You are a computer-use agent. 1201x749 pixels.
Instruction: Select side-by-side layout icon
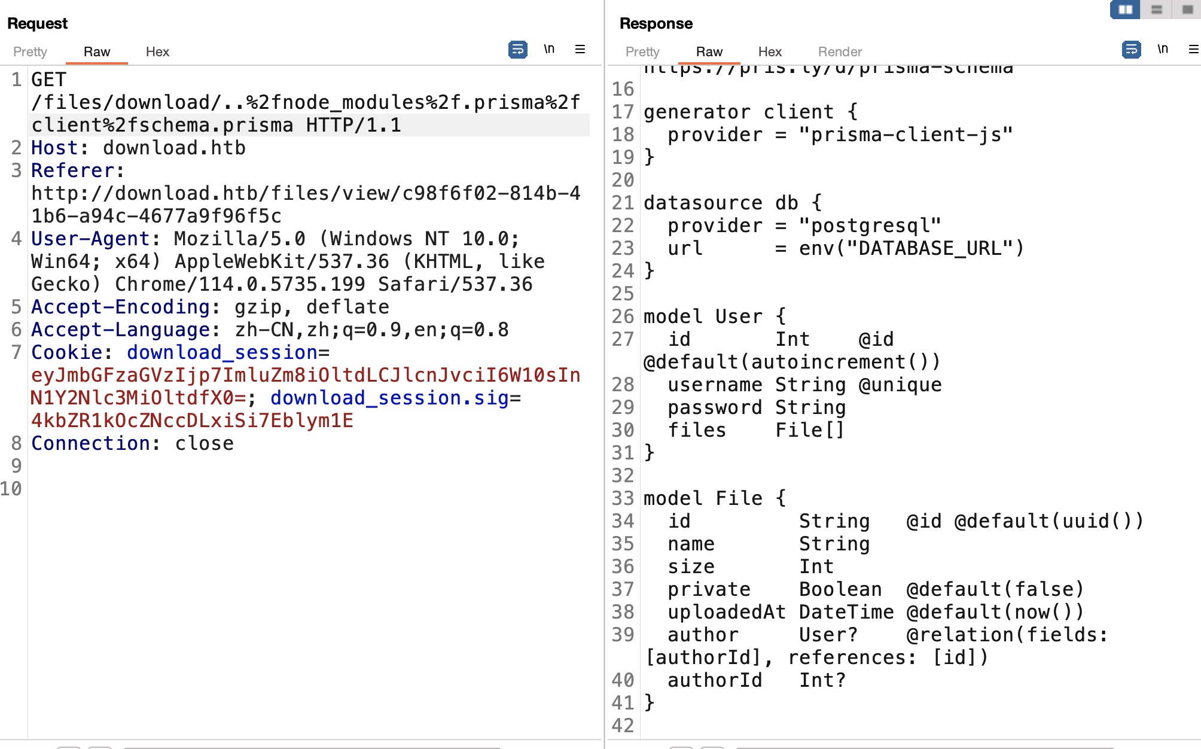click(x=1125, y=10)
